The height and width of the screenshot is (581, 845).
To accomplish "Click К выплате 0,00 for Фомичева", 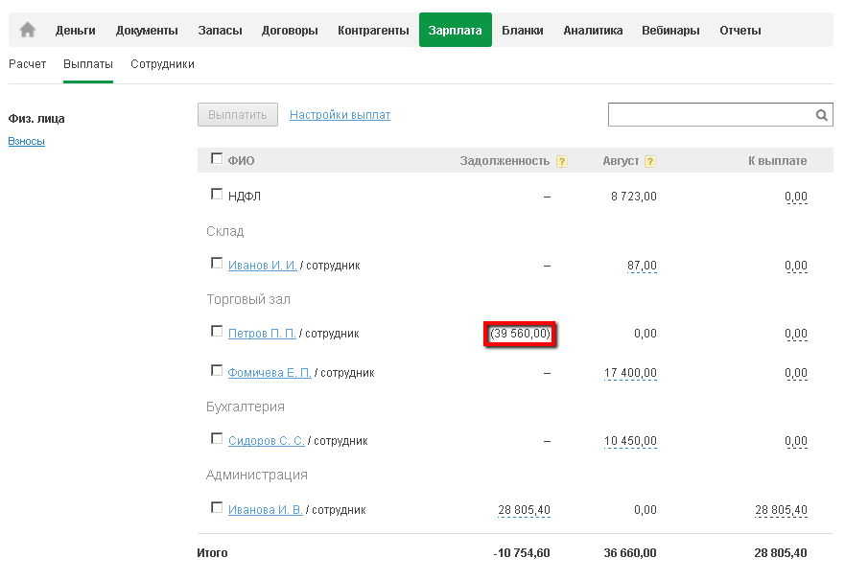I will click(x=796, y=373).
